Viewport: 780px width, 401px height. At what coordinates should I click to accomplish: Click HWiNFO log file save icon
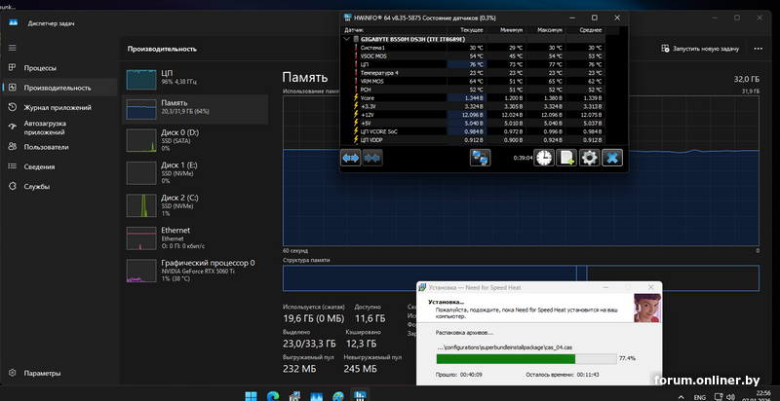pyautogui.click(x=565, y=158)
